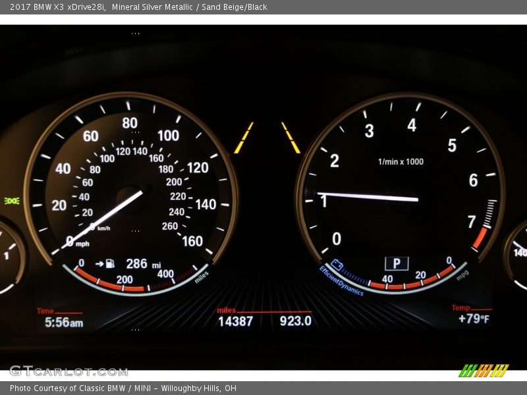This screenshot has width=527, height=395.
Task: Click the Mineral Silver Metallic color text
Action: [152, 7]
